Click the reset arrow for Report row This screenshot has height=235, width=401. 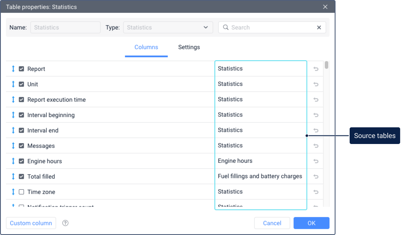316,69
